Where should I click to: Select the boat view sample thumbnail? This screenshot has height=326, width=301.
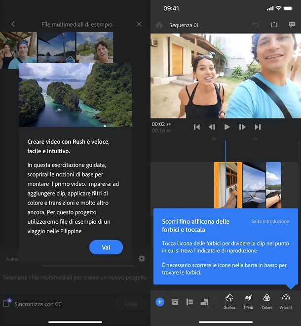pos(56,47)
